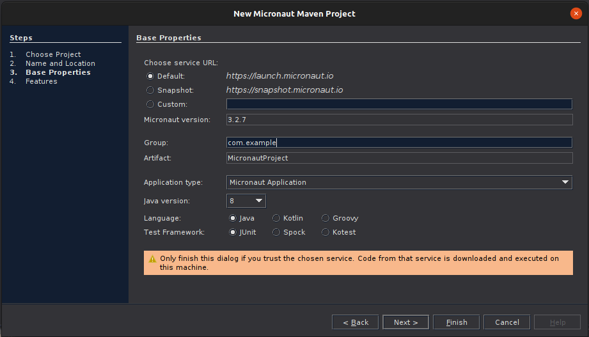Go back with the Back button
The width and height of the screenshot is (589, 337).
point(355,322)
